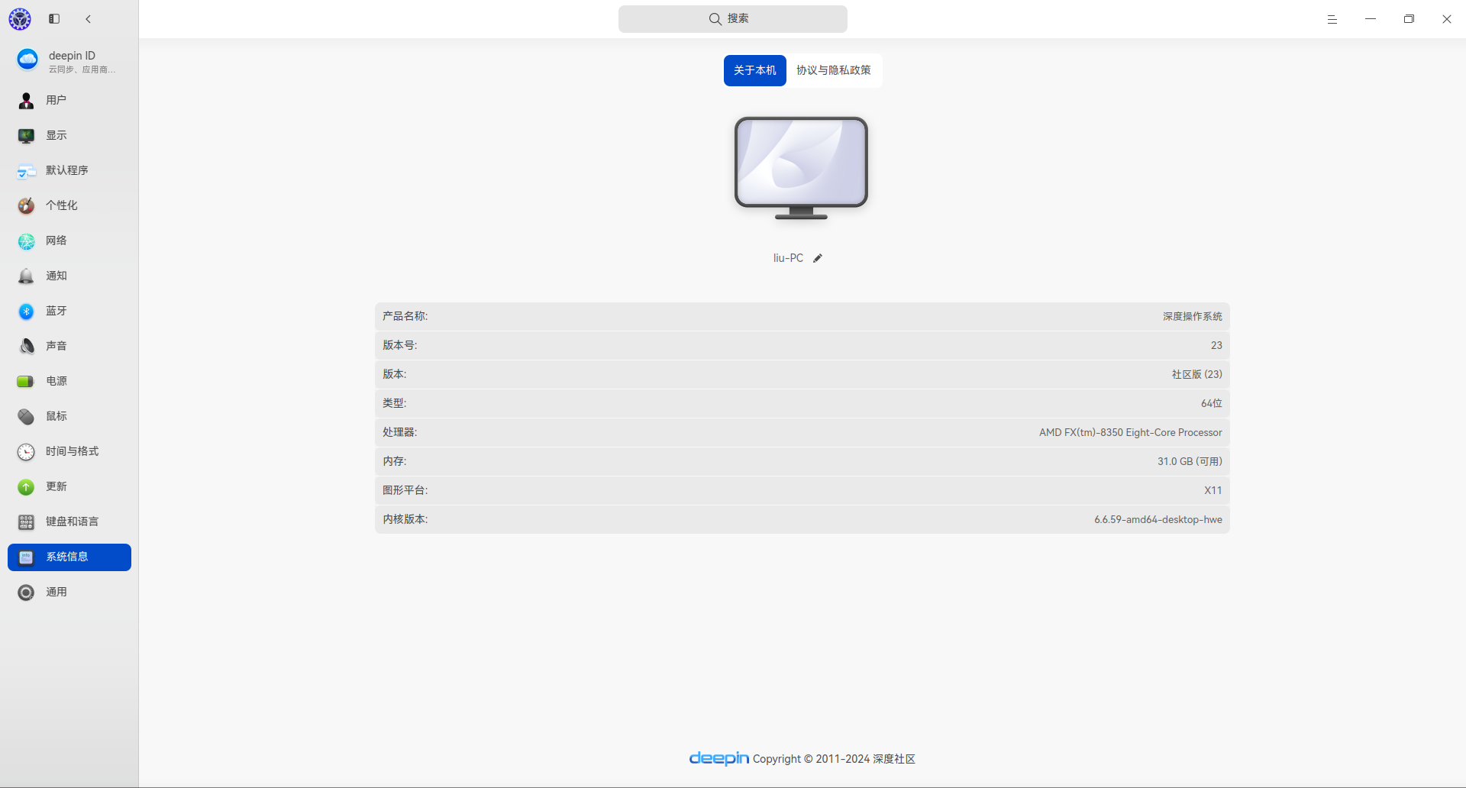Click the X11 graphics platform value
This screenshot has height=788, width=1466.
coord(1213,490)
